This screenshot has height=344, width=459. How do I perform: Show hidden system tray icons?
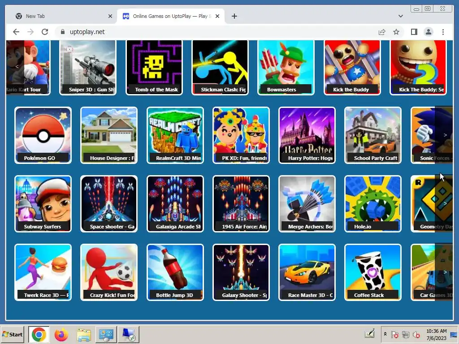(x=385, y=334)
